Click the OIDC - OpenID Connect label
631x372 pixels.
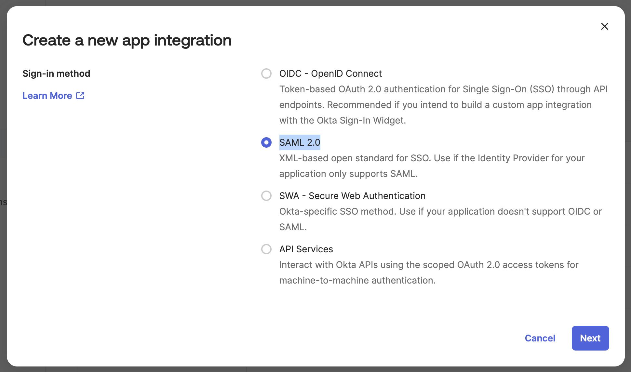(330, 73)
